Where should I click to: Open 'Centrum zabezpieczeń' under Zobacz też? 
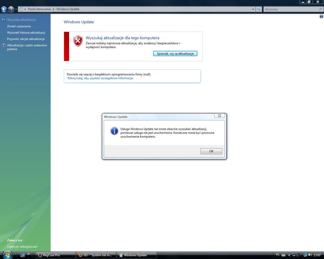point(22,247)
